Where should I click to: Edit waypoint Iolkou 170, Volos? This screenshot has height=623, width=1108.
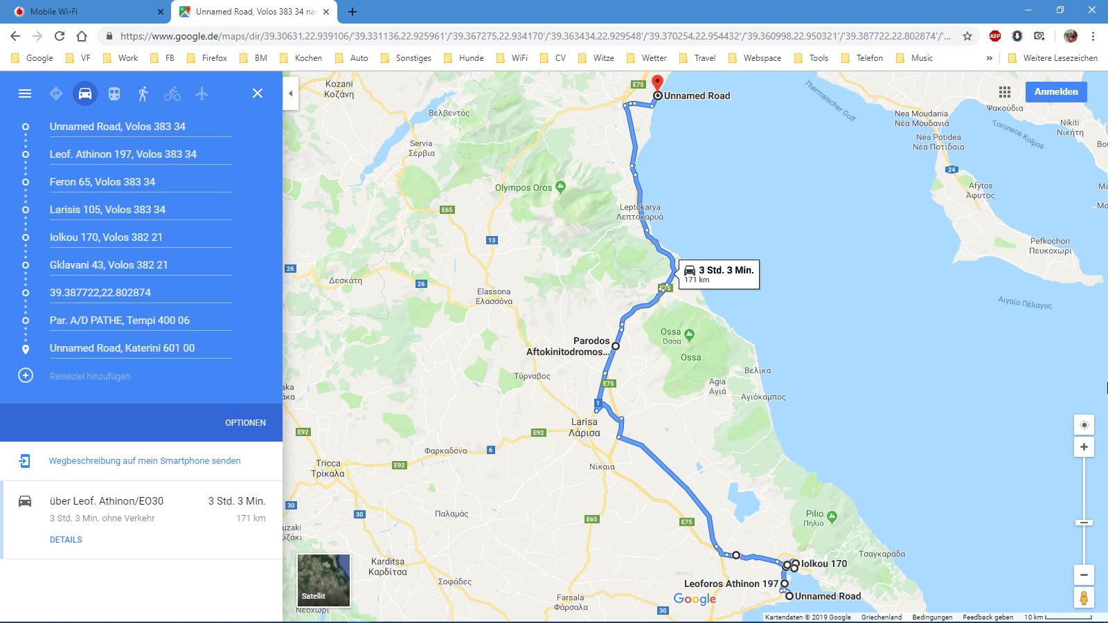click(x=141, y=237)
